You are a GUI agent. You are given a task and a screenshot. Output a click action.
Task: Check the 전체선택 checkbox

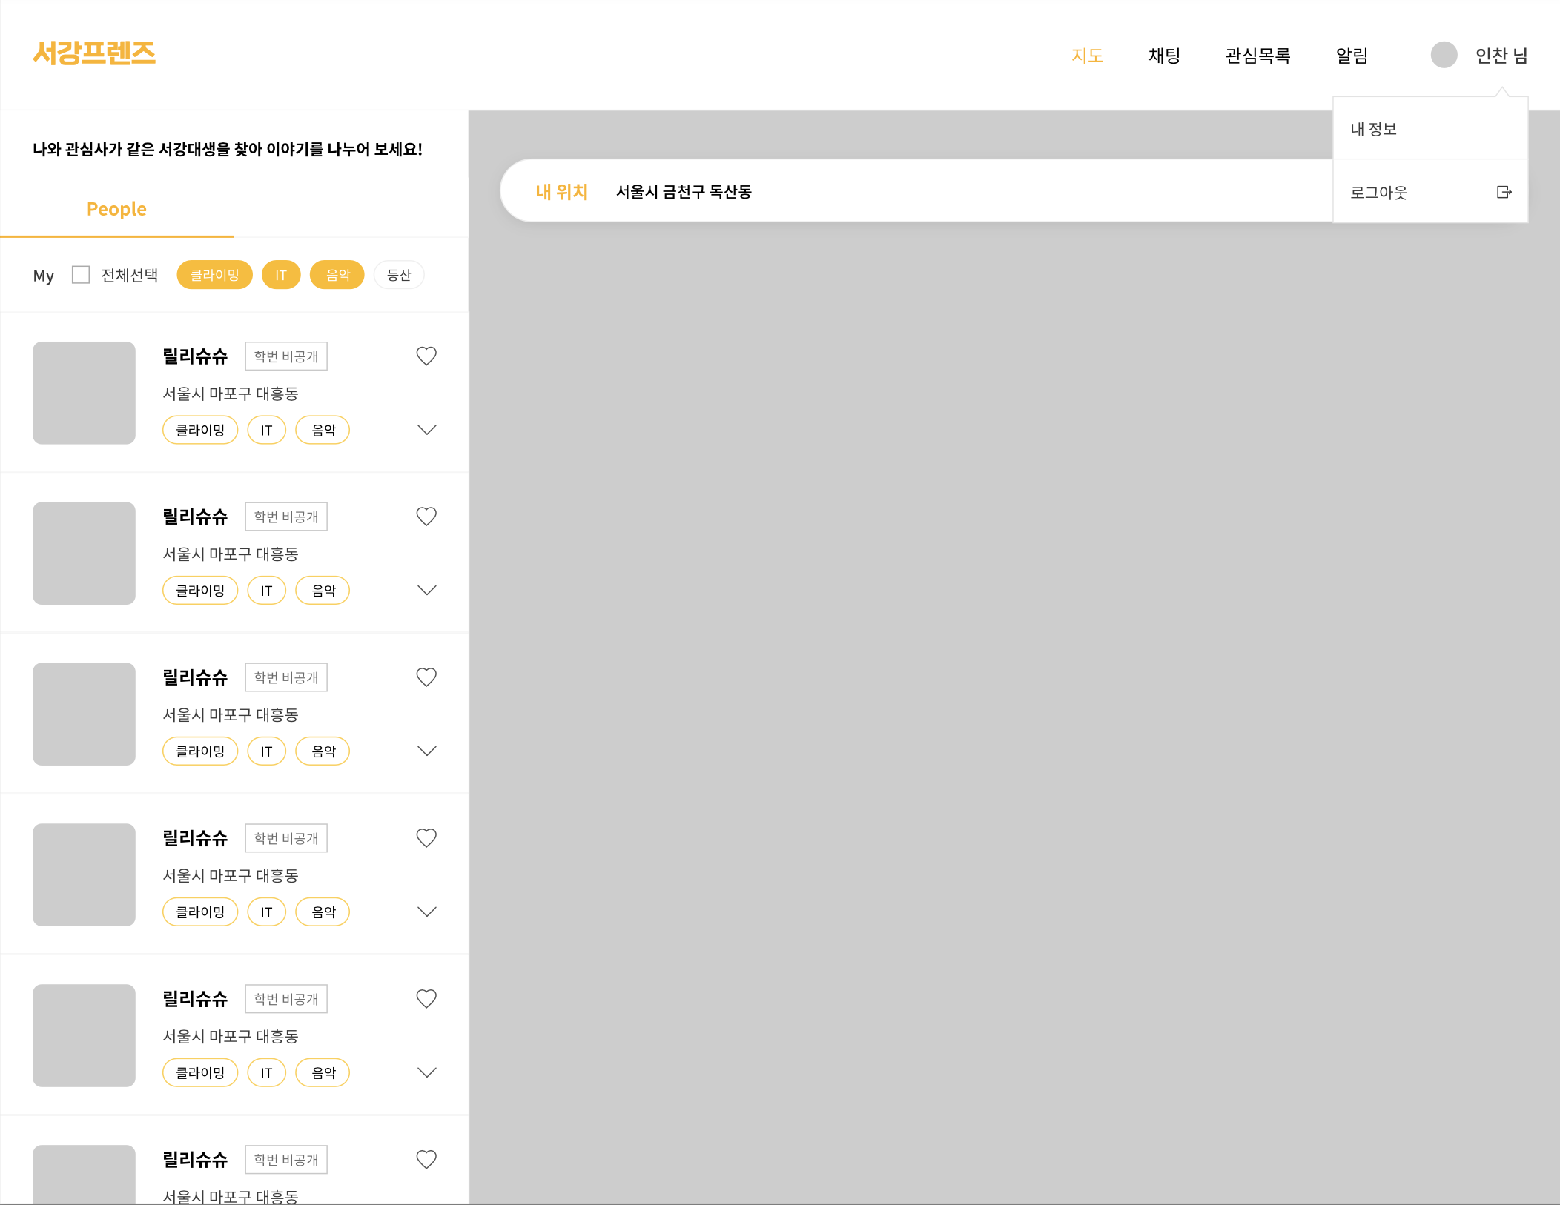point(81,275)
